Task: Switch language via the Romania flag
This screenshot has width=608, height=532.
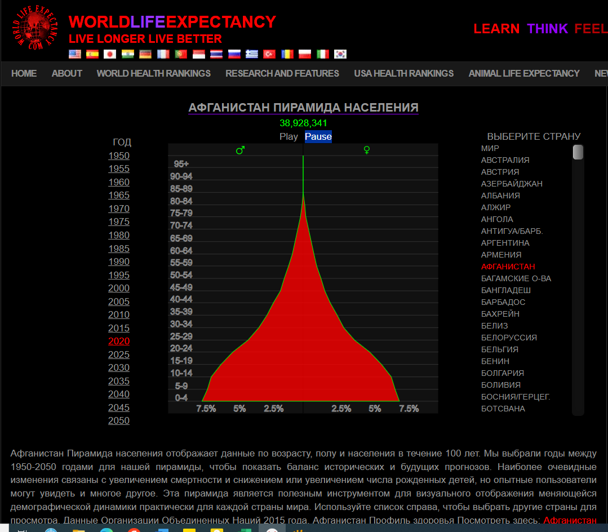Action: (287, 54)
